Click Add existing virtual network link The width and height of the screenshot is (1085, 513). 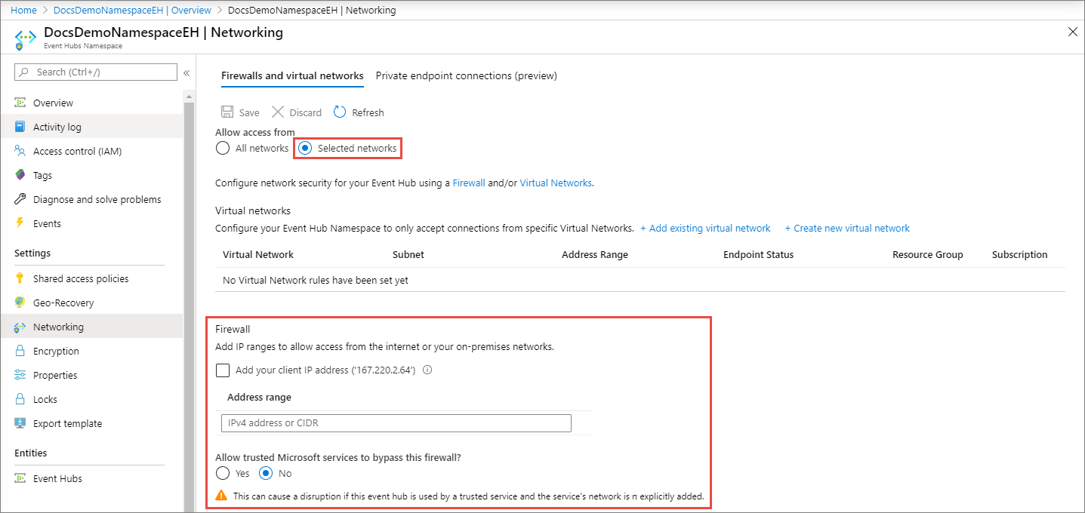click(705, 228)
